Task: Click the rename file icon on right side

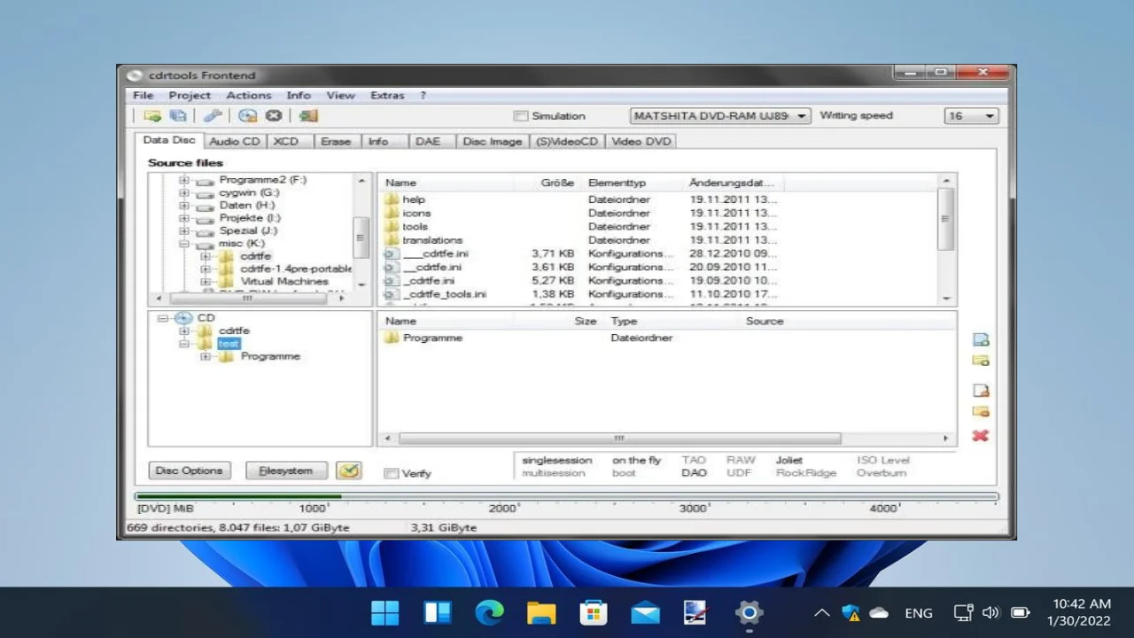Action: [x=981, y=390]
